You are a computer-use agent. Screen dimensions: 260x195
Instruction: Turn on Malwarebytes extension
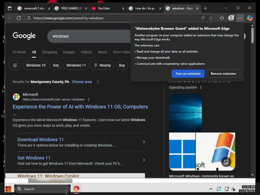tap(188, 74)
